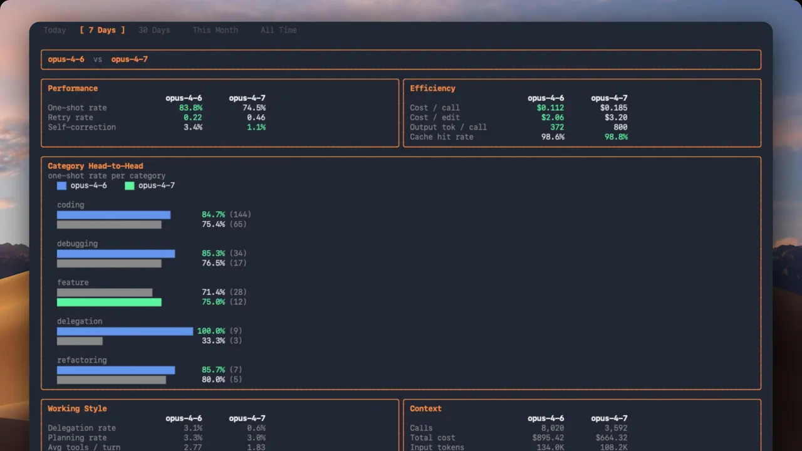Image resolution: width=802 pixels, height=451 pixels.
Task: Click the 76.5% debugging value
Action: tap(213, 263)
